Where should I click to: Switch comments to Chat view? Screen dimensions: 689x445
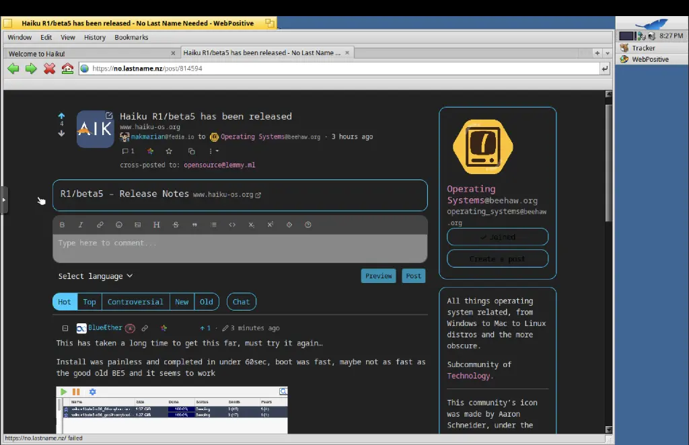(242, 302)
